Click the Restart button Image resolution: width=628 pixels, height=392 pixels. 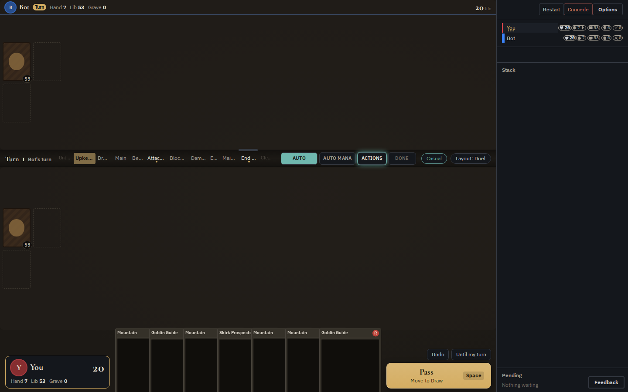click(x=551, y=10)
